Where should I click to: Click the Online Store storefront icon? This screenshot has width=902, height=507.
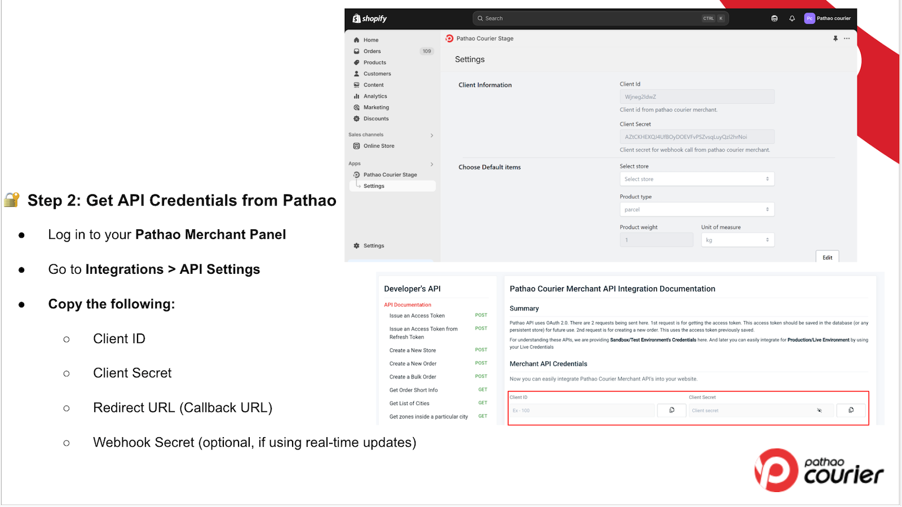(x=356, y=146)
